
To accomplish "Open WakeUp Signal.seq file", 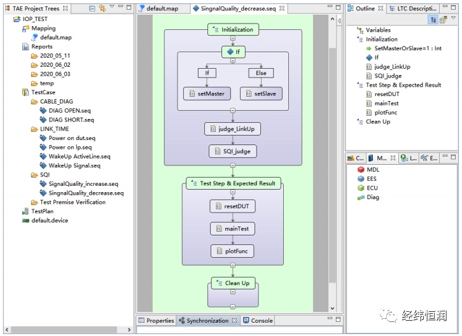I will 70,165.
